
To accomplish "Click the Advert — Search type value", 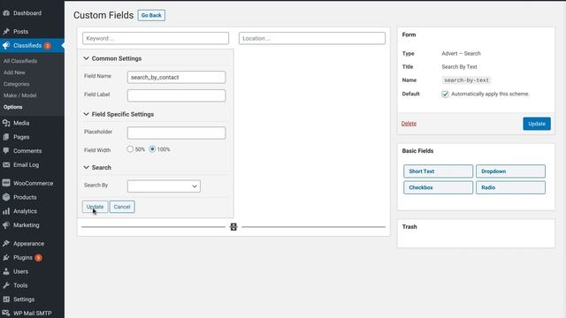I will click(461, 53).
